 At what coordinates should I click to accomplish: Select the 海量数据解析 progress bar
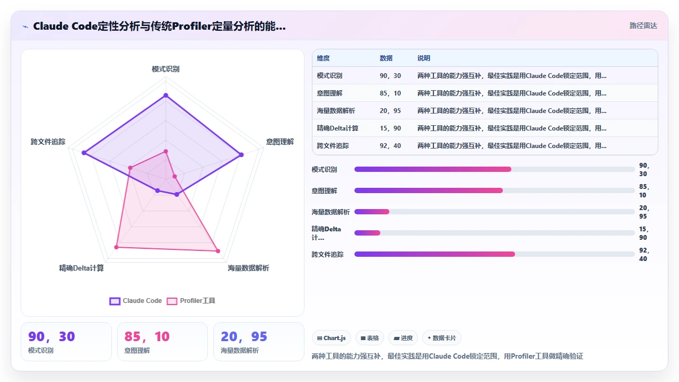coord(494,212)
